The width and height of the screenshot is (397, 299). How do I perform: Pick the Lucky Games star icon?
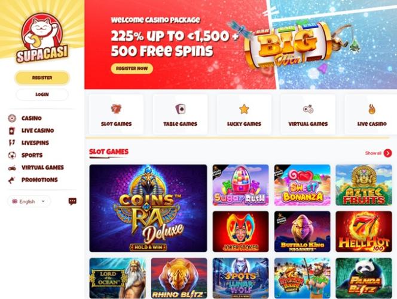[244, 109]
